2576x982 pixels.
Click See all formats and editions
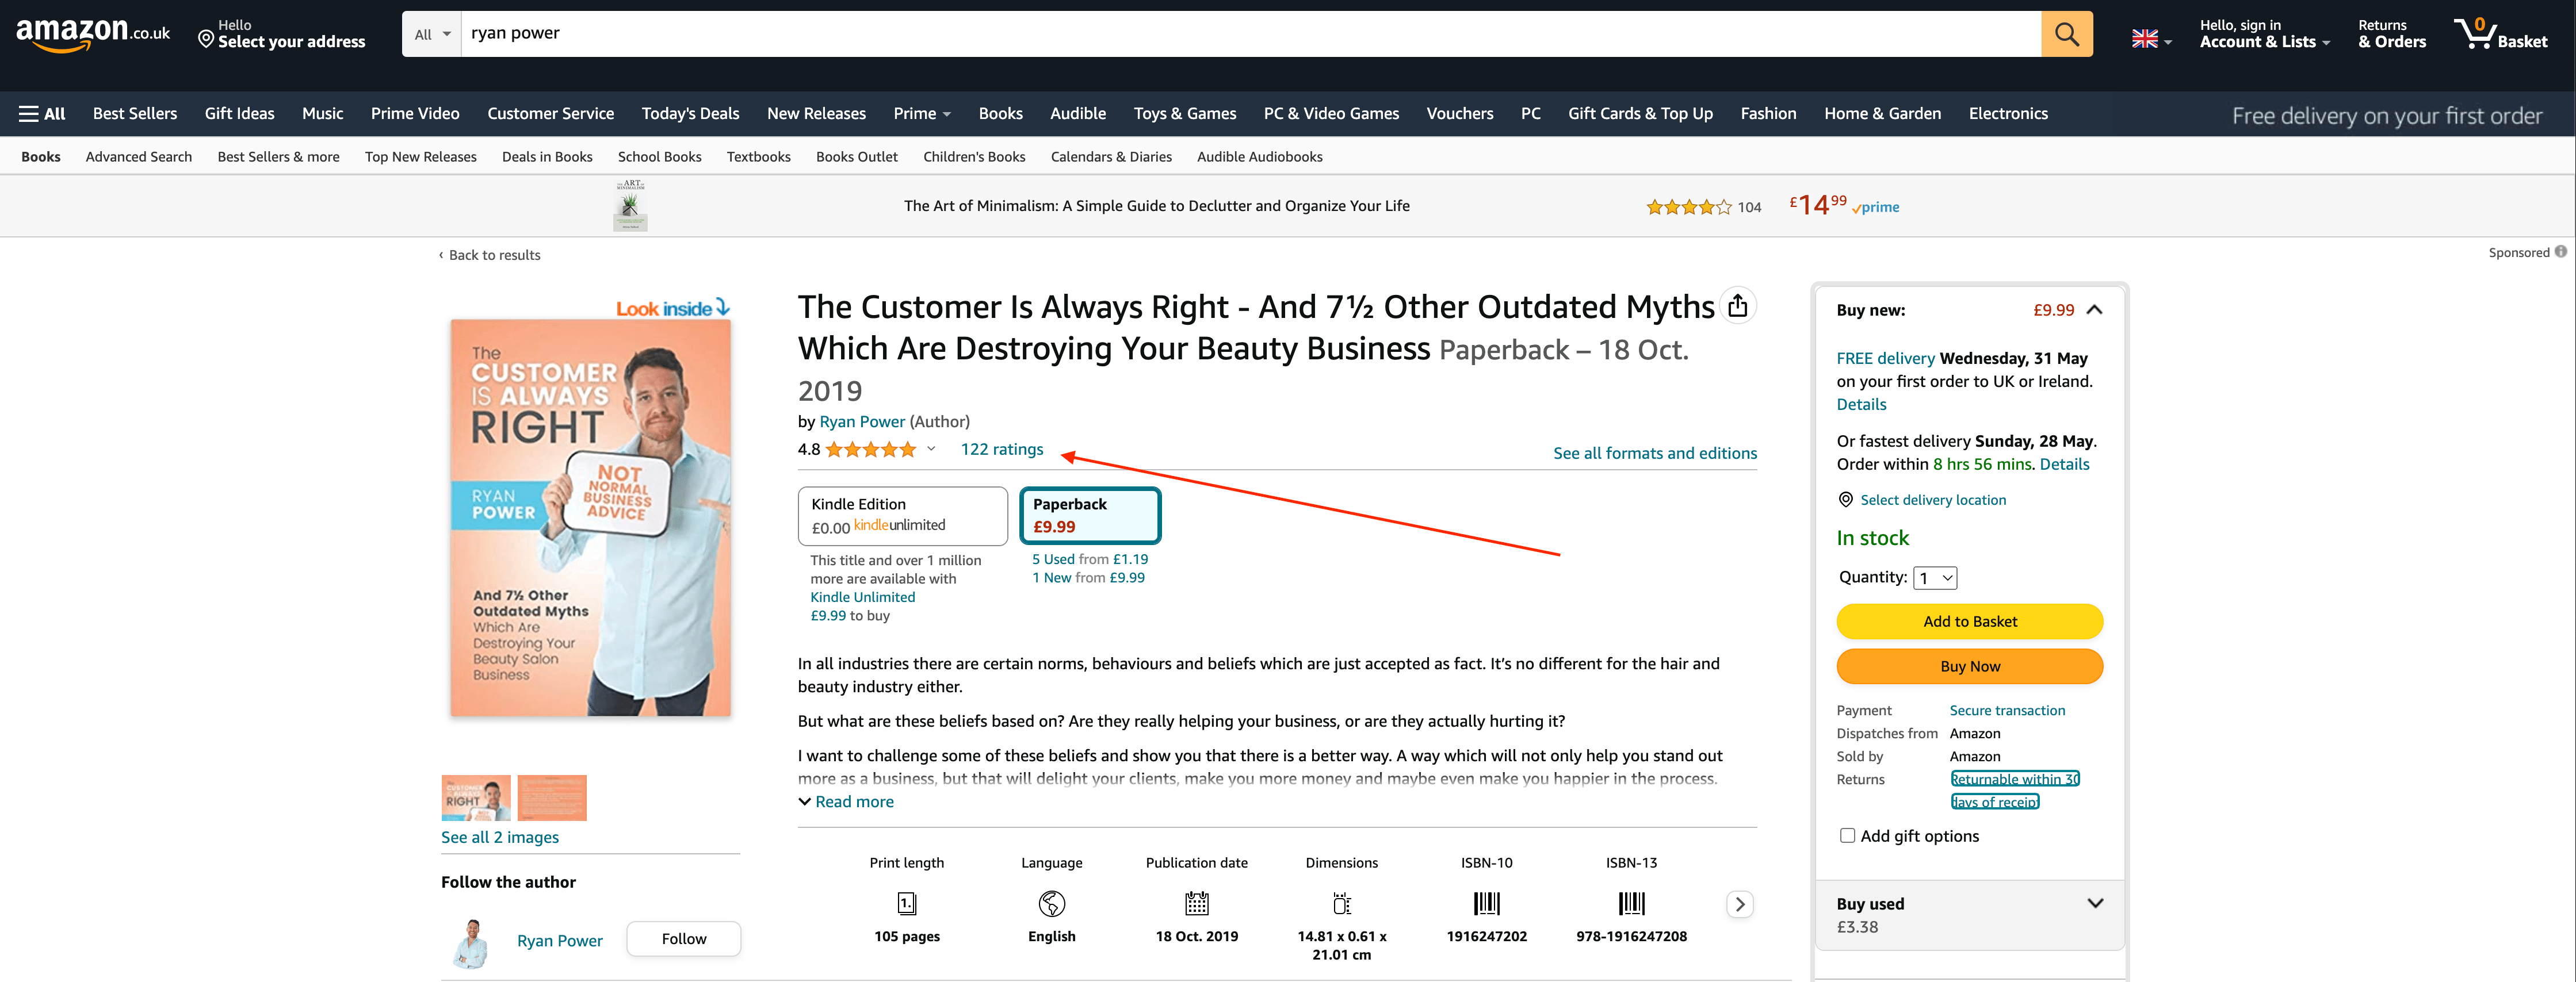(x=1654, y=454)
